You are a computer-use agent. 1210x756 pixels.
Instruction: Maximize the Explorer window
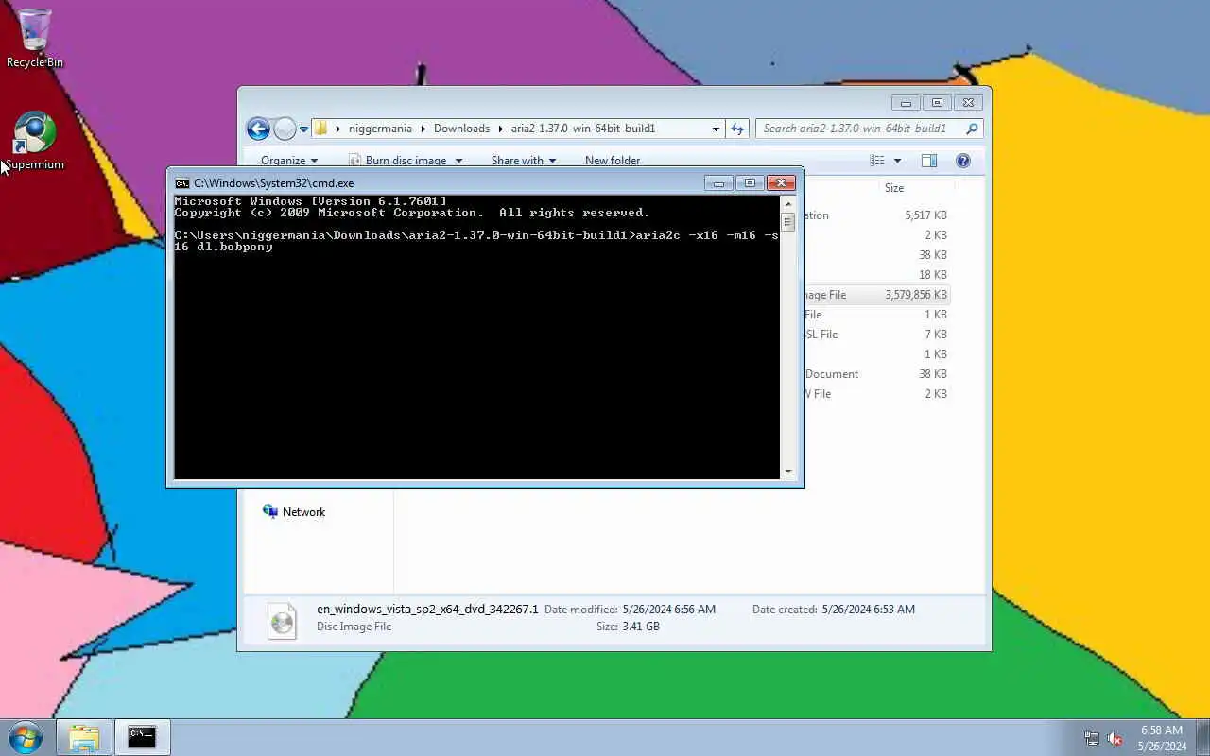[937, 103]
